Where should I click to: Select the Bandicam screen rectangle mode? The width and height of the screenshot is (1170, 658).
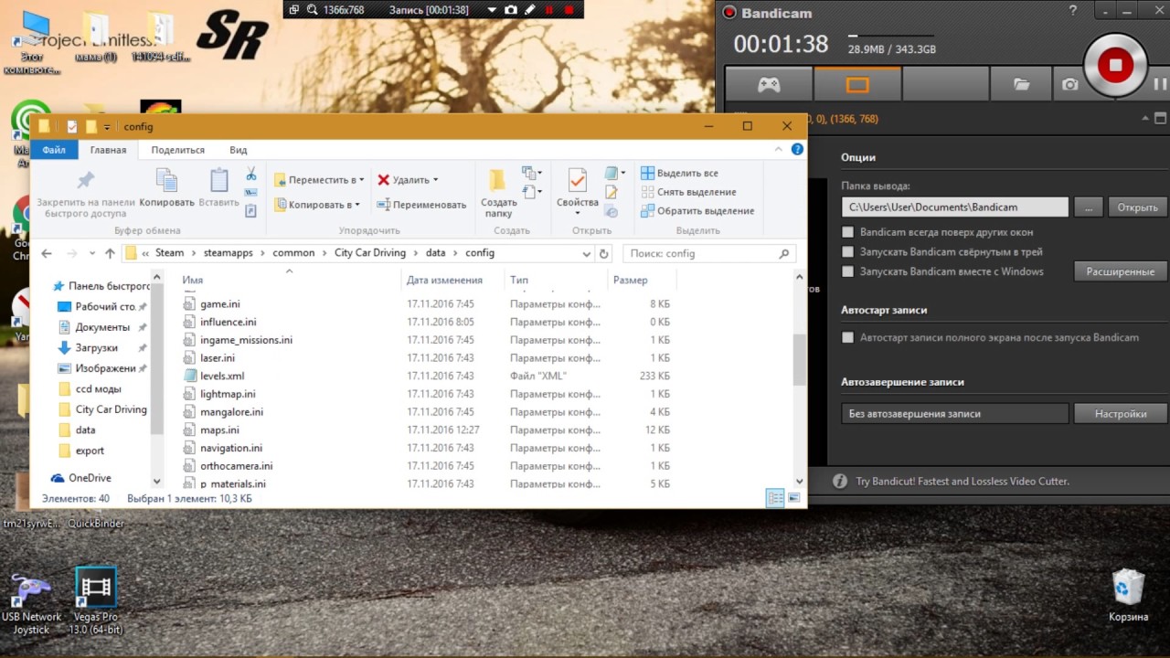pyautogui.click(x=857, y=84)
